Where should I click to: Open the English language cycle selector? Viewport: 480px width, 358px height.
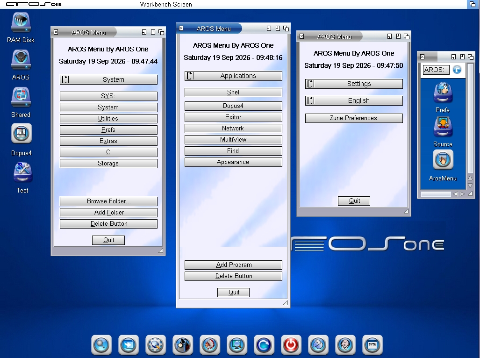(x=354, y=100)
